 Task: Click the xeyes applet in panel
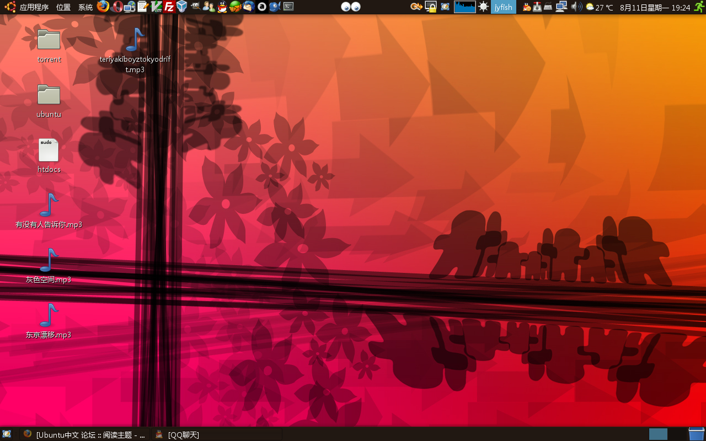click(351, 7)
